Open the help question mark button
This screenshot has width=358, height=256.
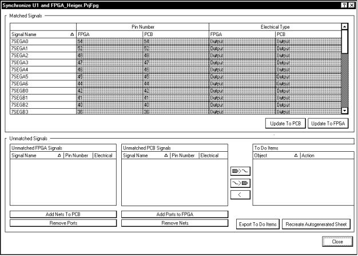[x=344, y=5]
